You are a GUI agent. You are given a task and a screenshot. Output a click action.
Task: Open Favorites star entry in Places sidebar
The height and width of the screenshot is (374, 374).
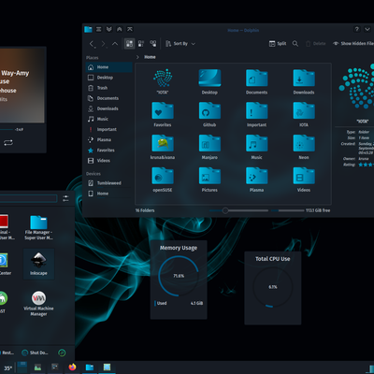point(109,150)
